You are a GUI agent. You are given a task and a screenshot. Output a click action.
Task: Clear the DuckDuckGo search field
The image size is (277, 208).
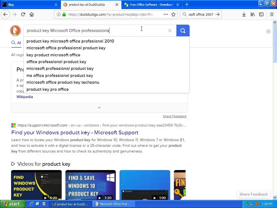pyautogui.click(x=170, y=31)
